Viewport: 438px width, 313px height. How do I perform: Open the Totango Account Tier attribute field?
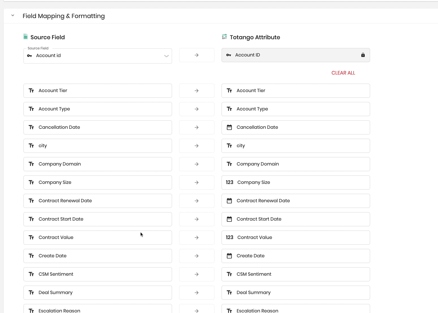click(x=296, y=91)
